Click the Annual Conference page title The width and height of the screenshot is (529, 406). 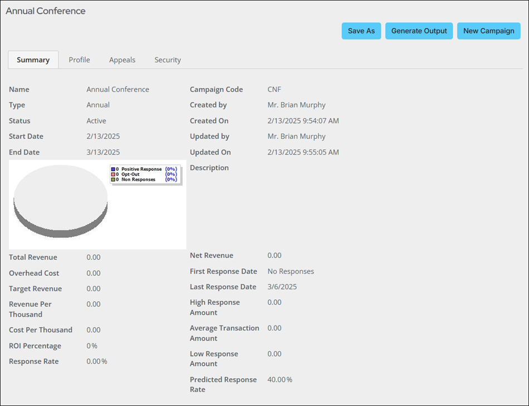point(46,11)
